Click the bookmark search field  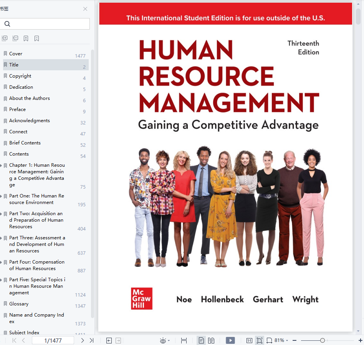tap(45, 24)
